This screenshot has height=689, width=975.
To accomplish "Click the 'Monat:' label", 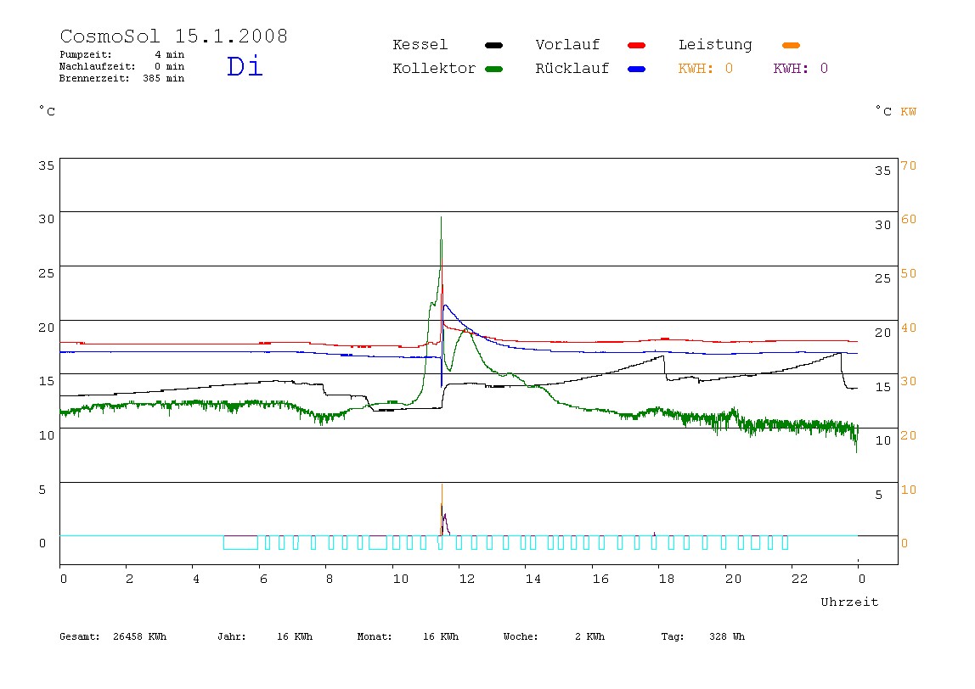I will point(375,636).
